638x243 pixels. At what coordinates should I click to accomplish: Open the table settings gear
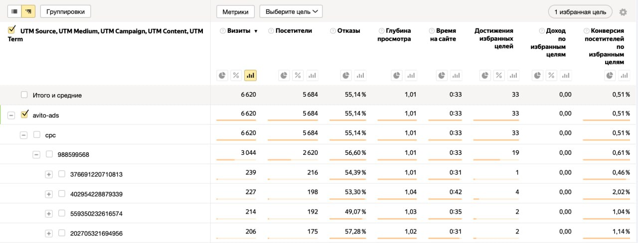click(x=623, y=12)
